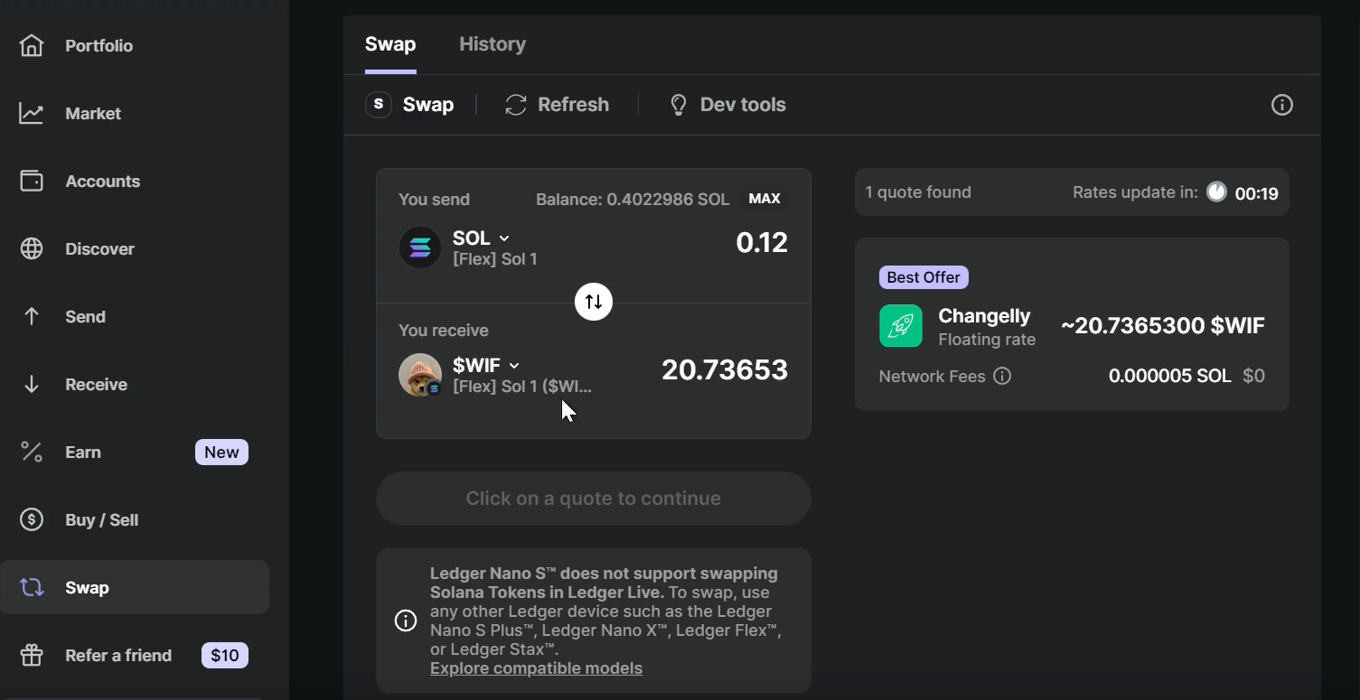Switch to the History tab
This screenshot has height=700, width=1360.
(492, 44)
